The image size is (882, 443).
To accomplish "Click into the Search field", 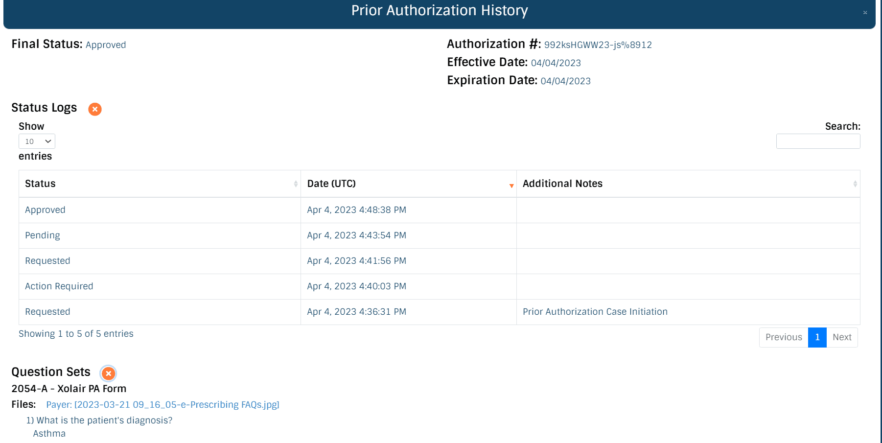I will coord(818,141).
